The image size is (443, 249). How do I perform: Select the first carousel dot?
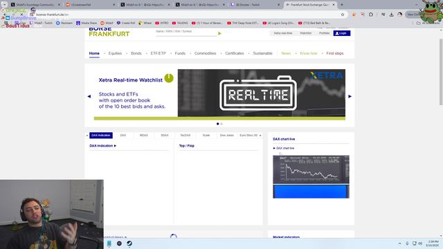click(x=217, y=124)
